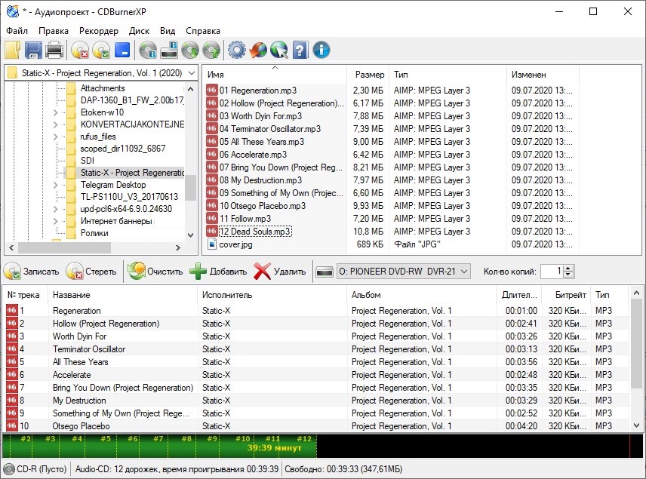This screenshot has height=479, width=646.
Task: Click the Записать button
Action: (x=32, y=272)
